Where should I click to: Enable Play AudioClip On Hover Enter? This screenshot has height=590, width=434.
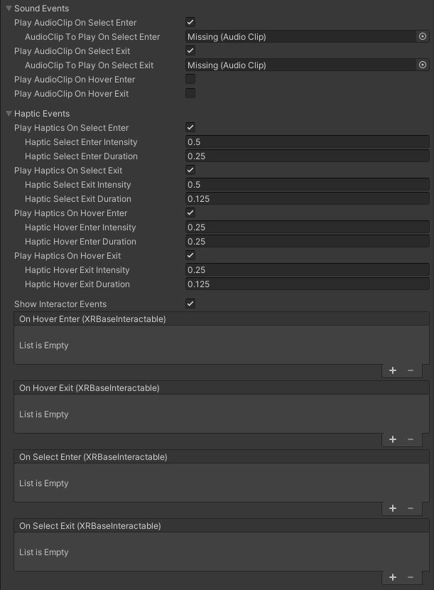[x=190, y=79]
